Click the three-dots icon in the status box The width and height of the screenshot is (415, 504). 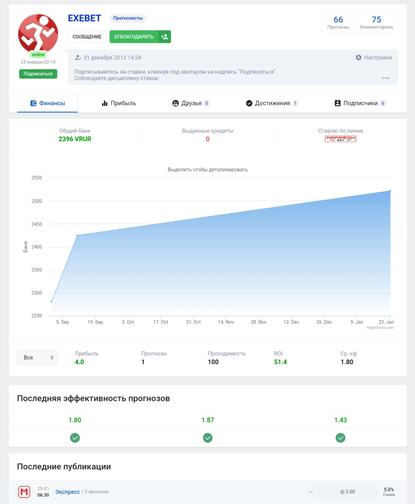385,78
